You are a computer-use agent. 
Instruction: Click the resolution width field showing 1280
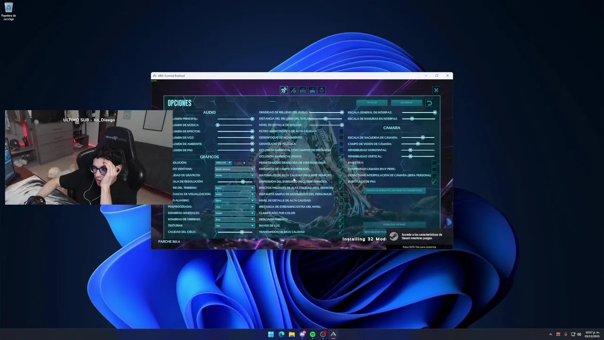pos(238,163)
